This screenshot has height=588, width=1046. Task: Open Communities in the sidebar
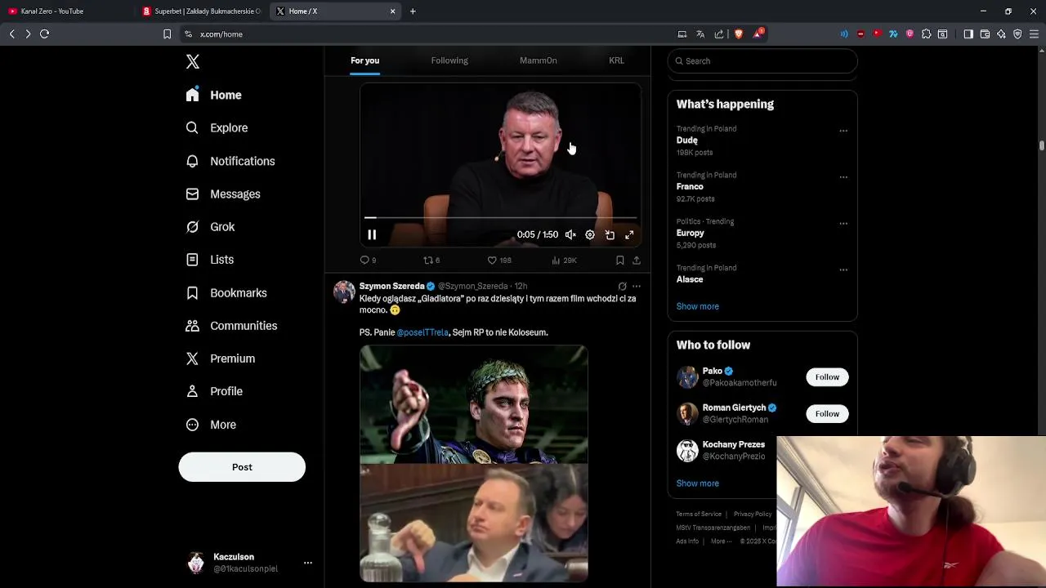231,326
